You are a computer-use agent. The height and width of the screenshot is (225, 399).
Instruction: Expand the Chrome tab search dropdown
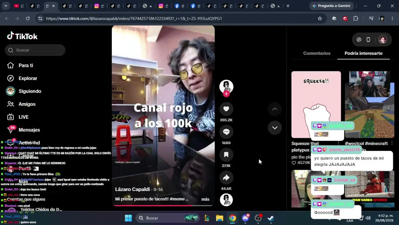[6, 6]
